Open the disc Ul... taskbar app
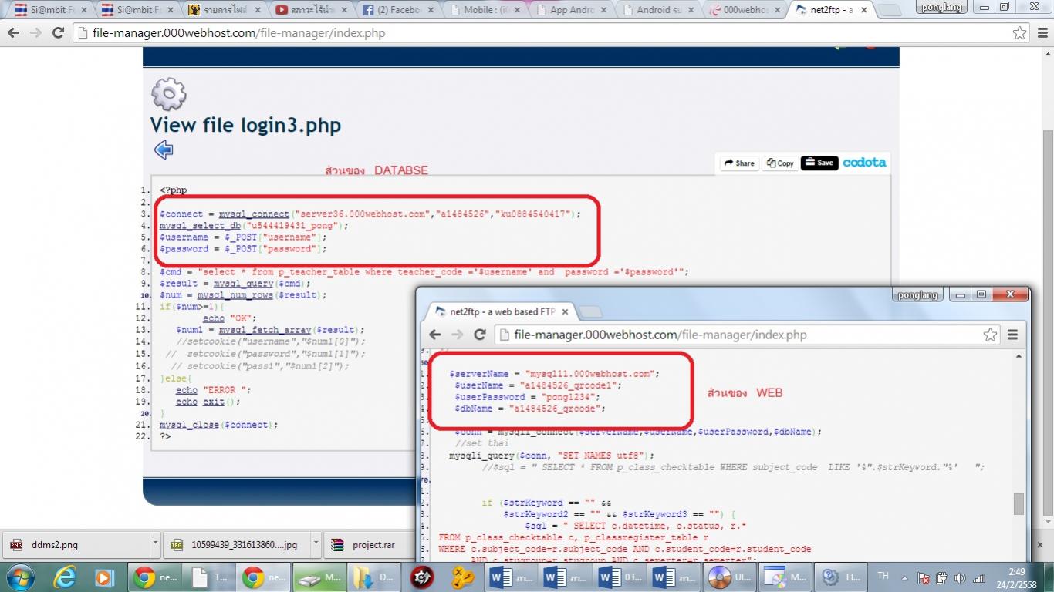Image resolution: width=1054 pixels, height=592 pixels. click(730, 577)
